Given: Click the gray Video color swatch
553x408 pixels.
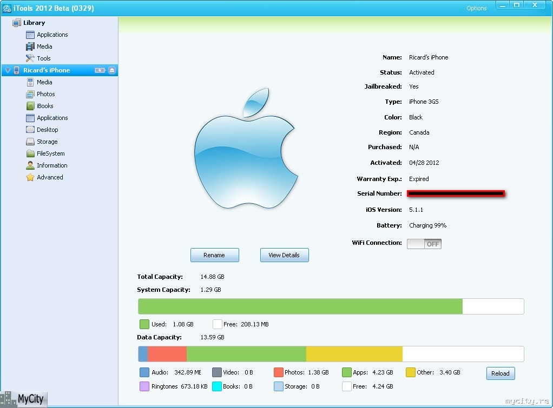Looking at the screenshot, I should [x=217, y=372].
